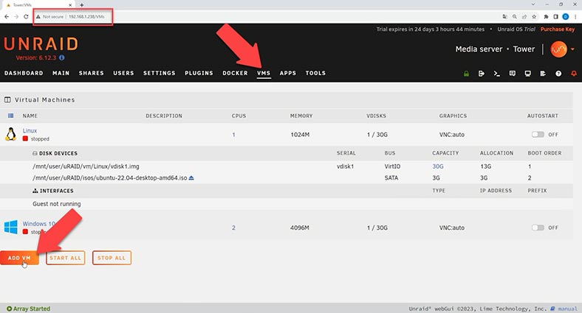This screenshot has height=313, width=582.
Task: Open the system log icon
Action: [543, 74]
